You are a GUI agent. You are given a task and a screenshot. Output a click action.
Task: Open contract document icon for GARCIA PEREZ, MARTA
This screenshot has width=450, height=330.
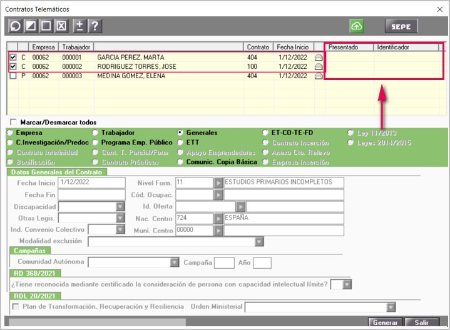click(x=319, y=57)
